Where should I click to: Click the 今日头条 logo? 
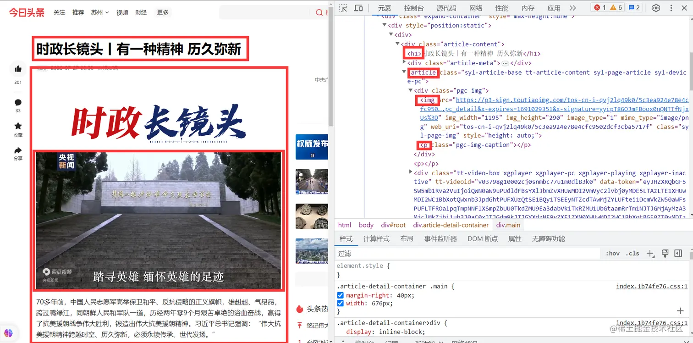27,12
